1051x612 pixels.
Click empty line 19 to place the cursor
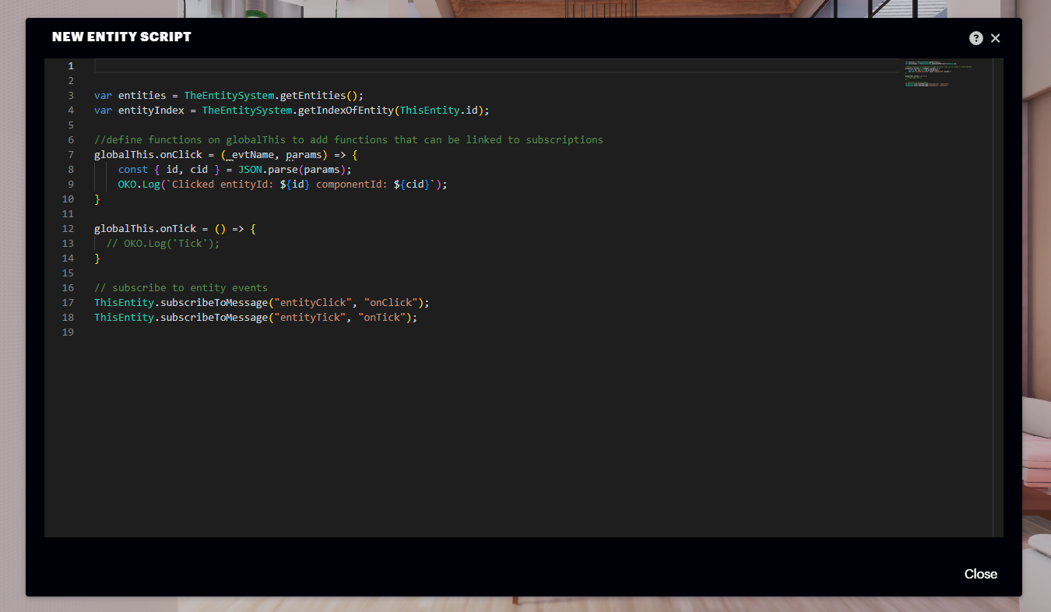[156, 332]
